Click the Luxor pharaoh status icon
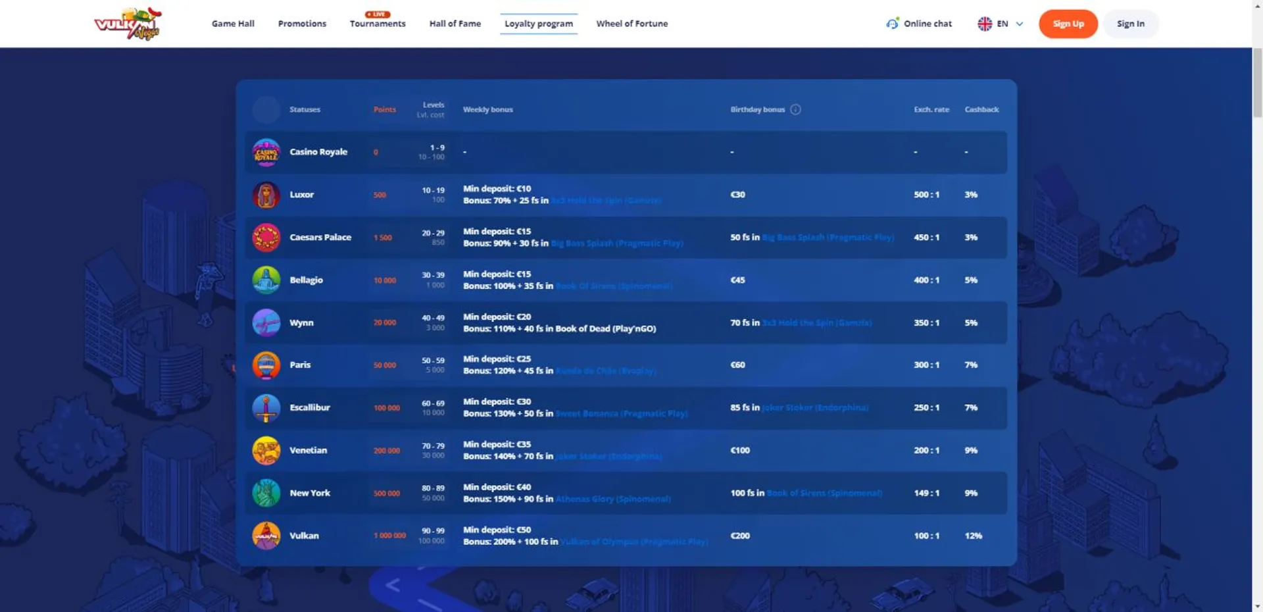 point(266,195)
